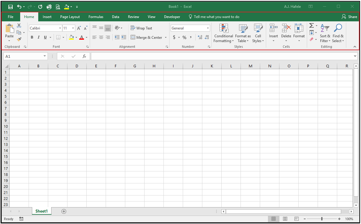The height and width of the screenshot is (224, 361).
Task: Click Delete cells button
Action: (x=286, y=33)
